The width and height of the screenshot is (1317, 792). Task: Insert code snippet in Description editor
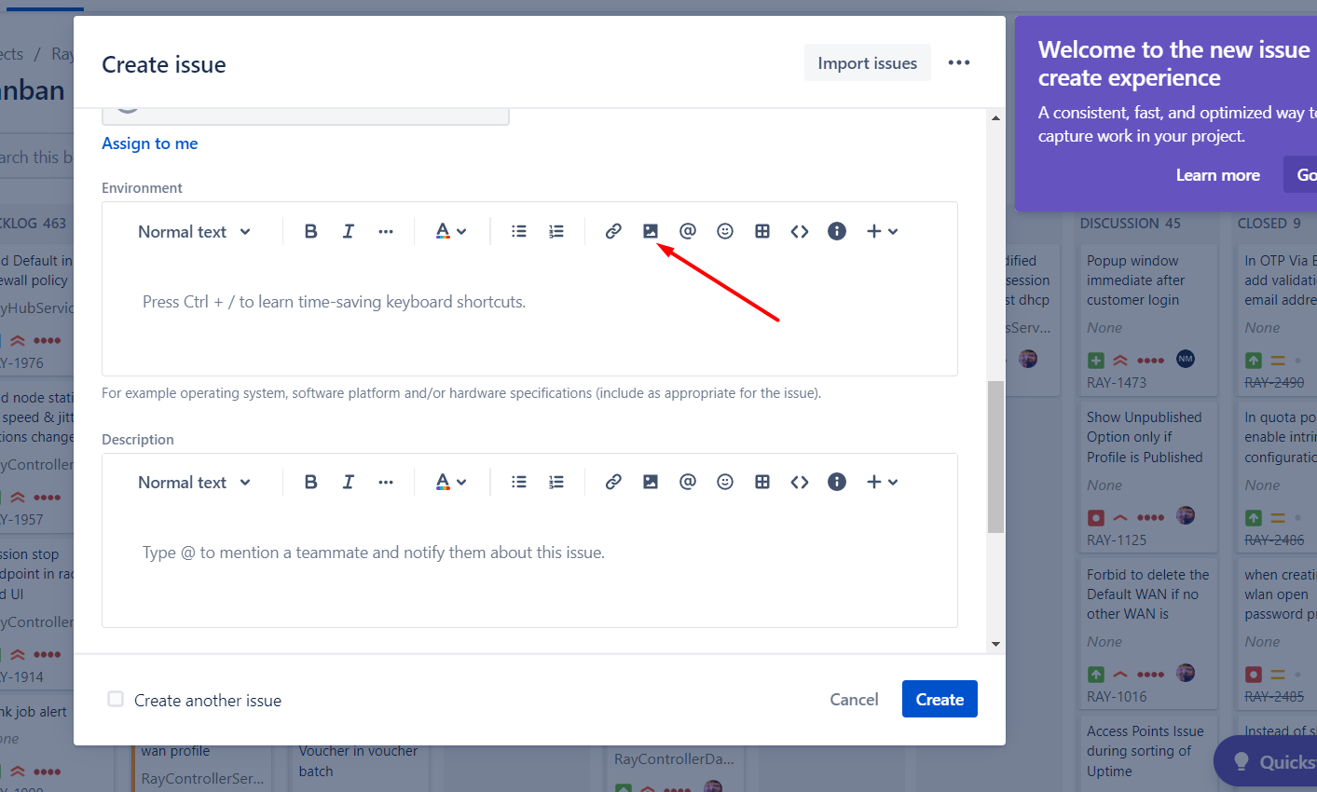(x=800, y=482)
